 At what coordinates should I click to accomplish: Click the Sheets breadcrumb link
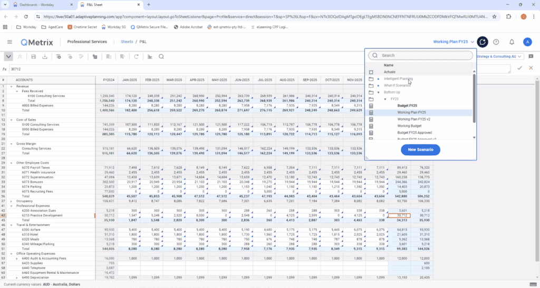pos(127,42)
